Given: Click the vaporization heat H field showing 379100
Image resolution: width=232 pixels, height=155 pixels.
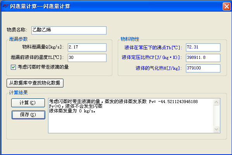Looking at the screenshot, I should click(203, 68).
